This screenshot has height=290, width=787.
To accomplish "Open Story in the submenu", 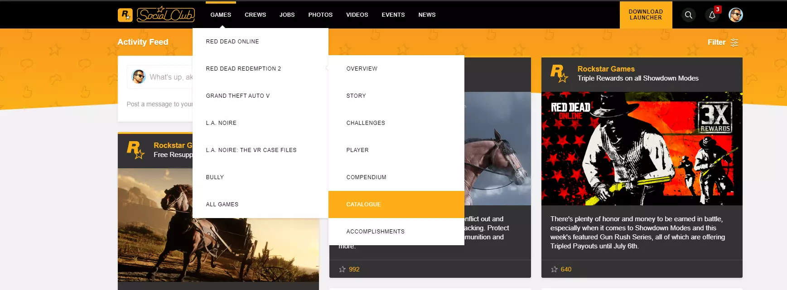I will click(x=396, y=96).
